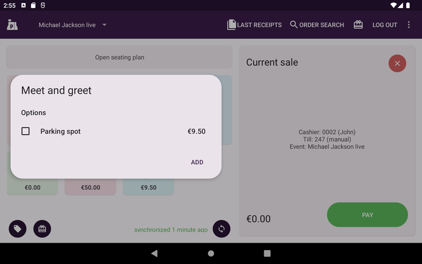Screen dimensions: 422x264
Task: Open seating plan
Action: [x=119, y=58]
